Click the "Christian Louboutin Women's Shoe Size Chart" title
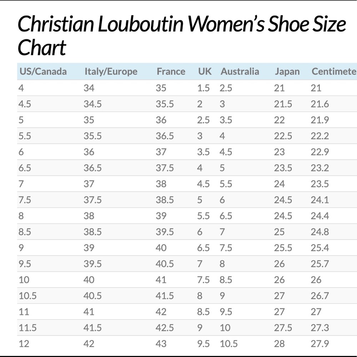Viewport: 357px width, 357px height. [181, 35]
